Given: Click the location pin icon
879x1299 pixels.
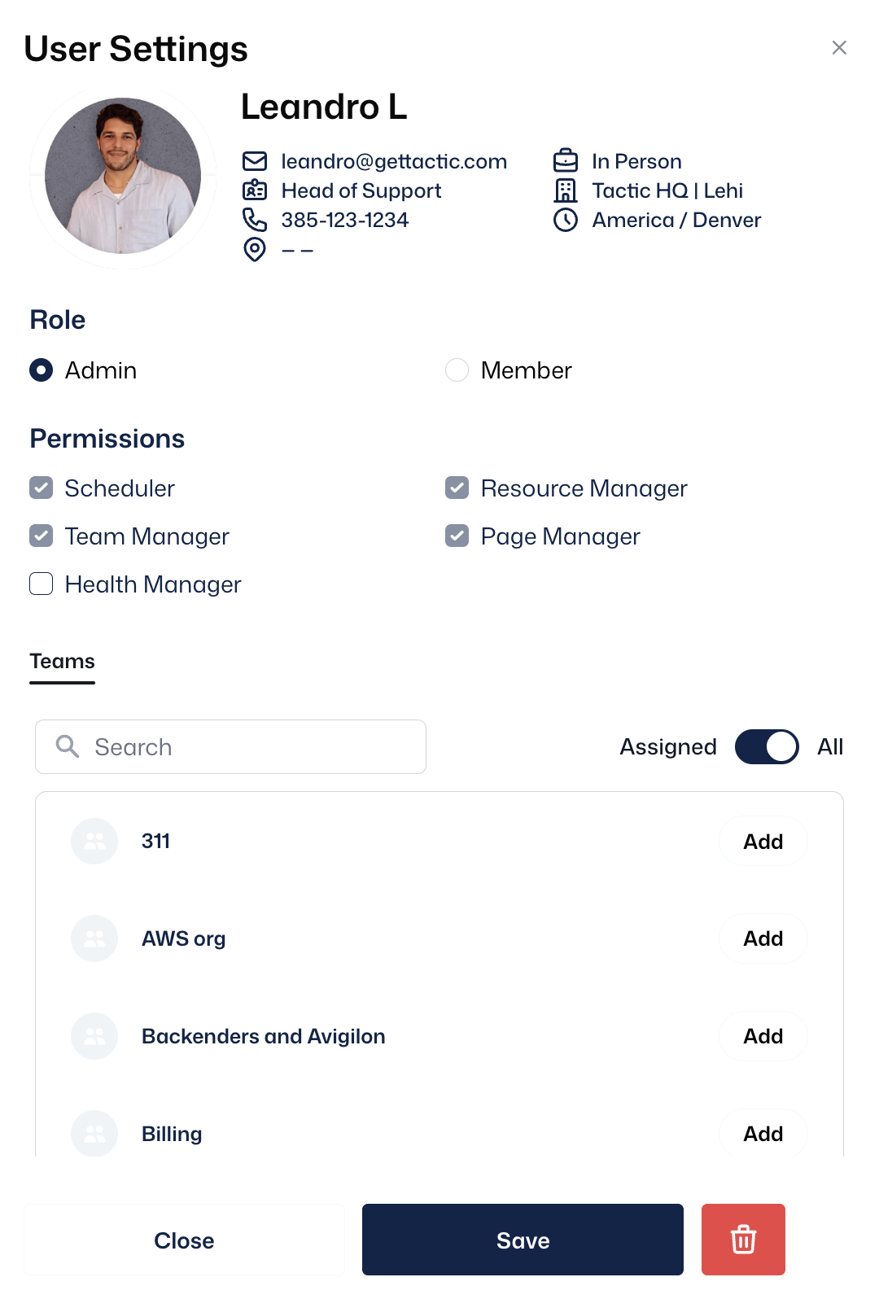Looking at the screenshot, I should [x=255, y=249].
